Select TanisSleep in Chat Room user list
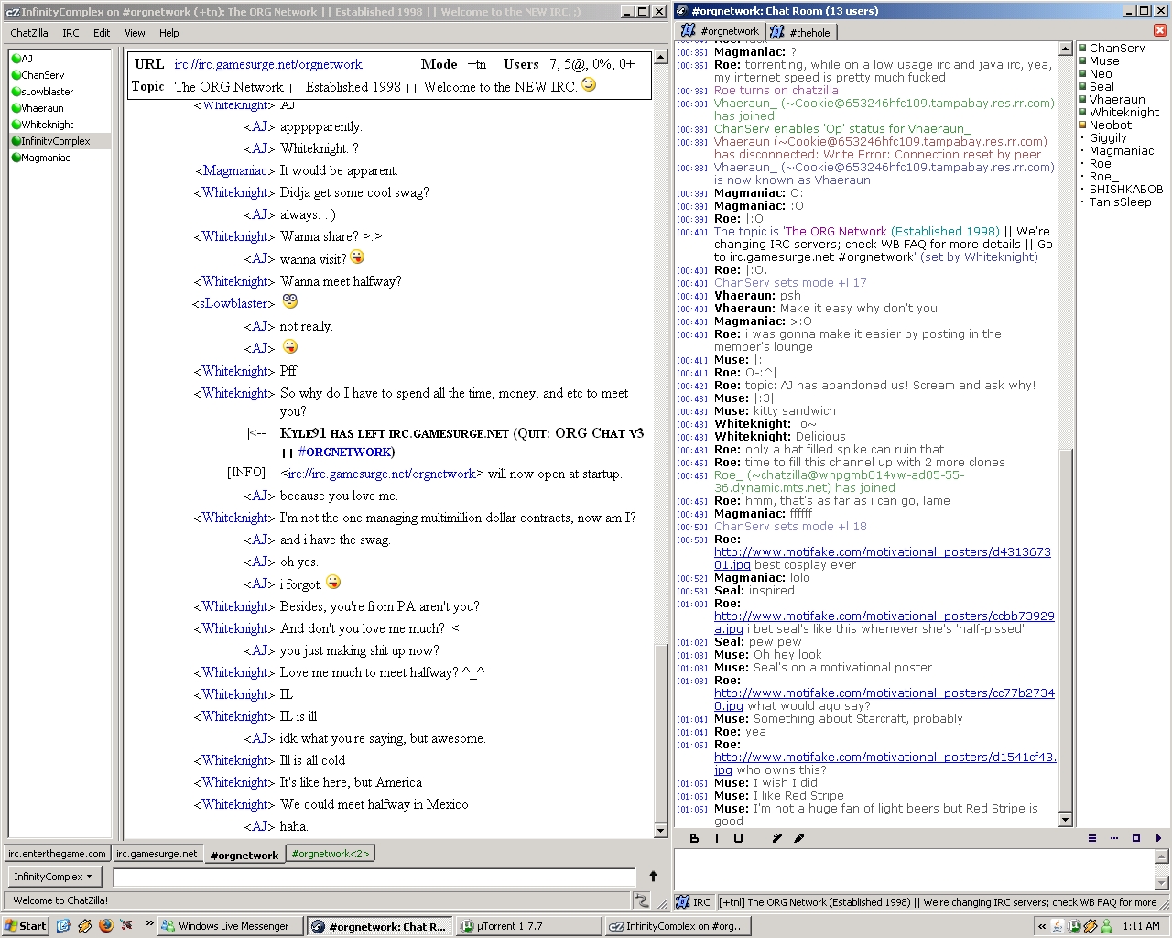 point(1120,202)
